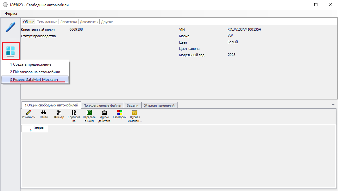Switch to the Логистика tab
The image size is (338, 192).
(x=69, y=22)
